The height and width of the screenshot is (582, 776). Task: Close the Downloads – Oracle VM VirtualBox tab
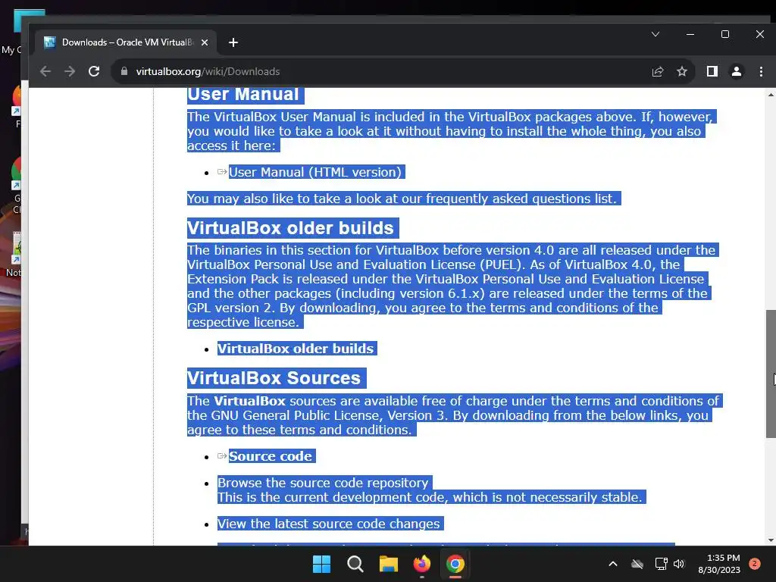205,42
